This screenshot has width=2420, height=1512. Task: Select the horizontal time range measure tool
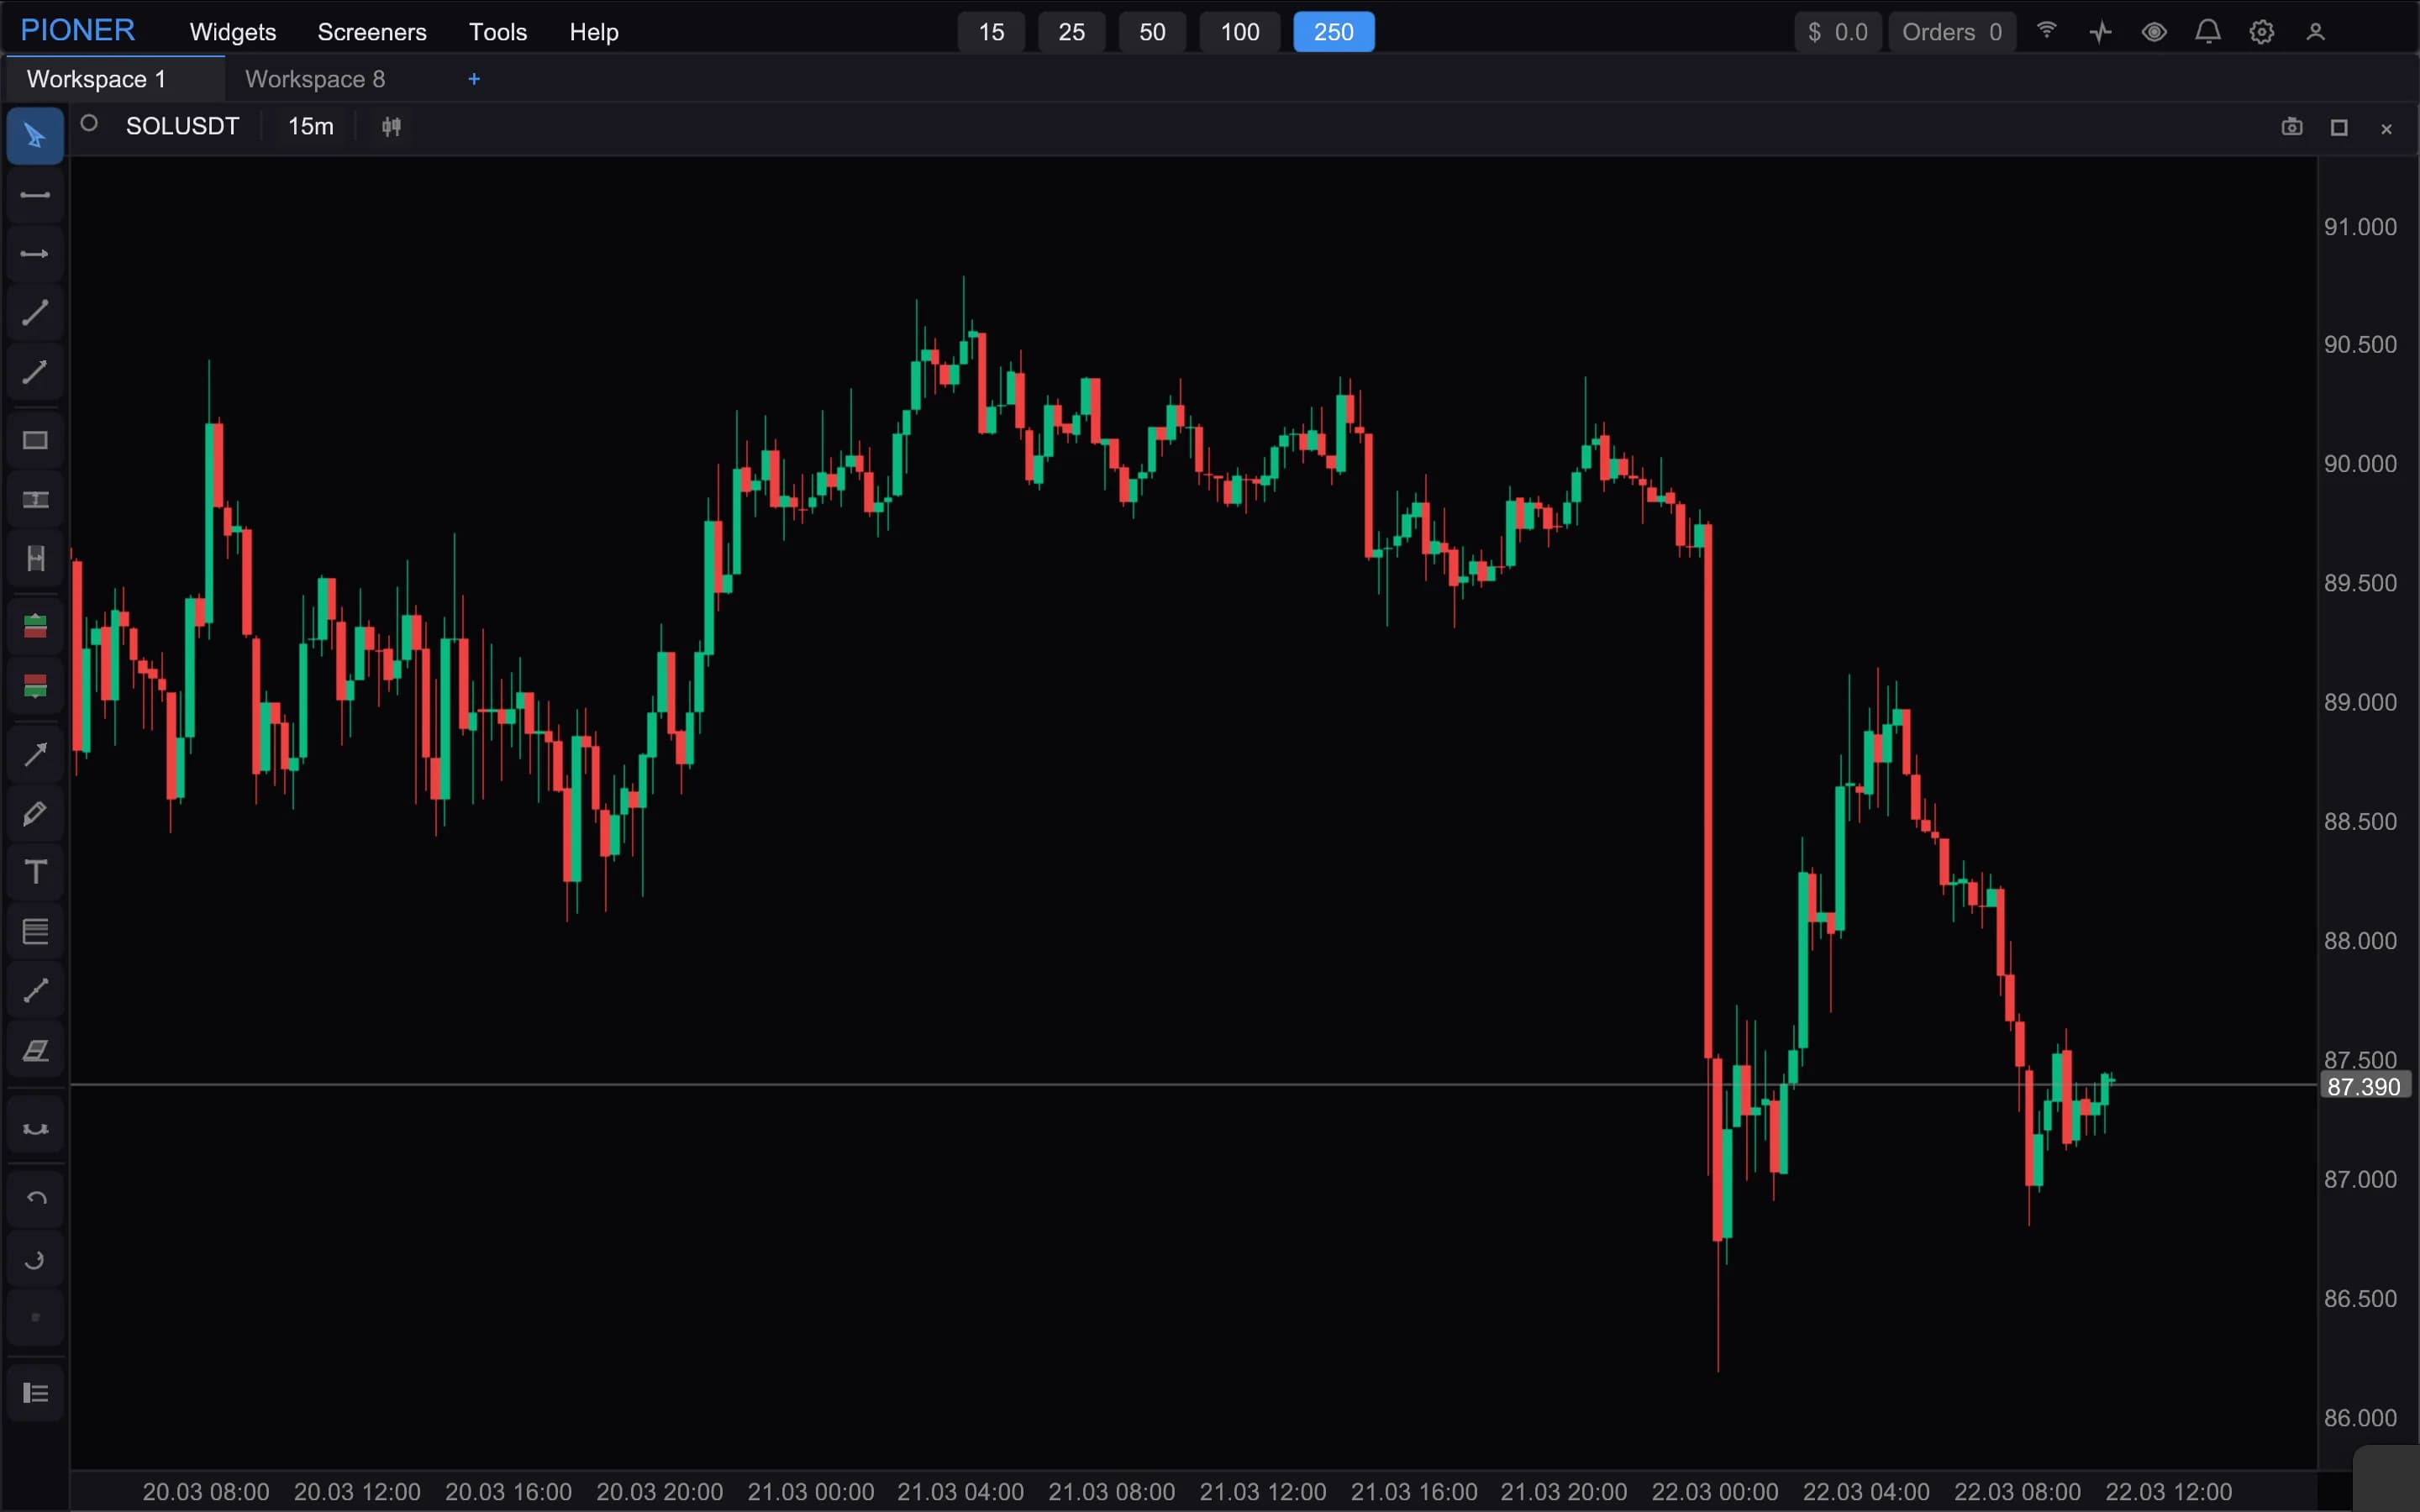point(35,559)
